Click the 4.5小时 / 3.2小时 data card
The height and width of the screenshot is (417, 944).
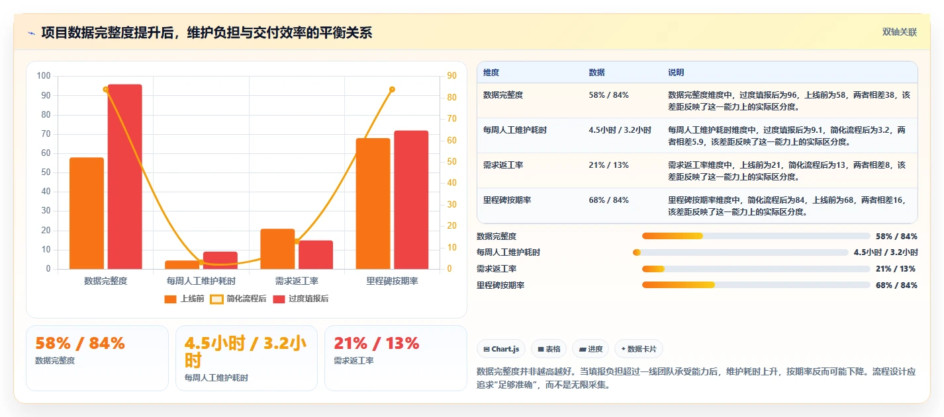(246, 358)
